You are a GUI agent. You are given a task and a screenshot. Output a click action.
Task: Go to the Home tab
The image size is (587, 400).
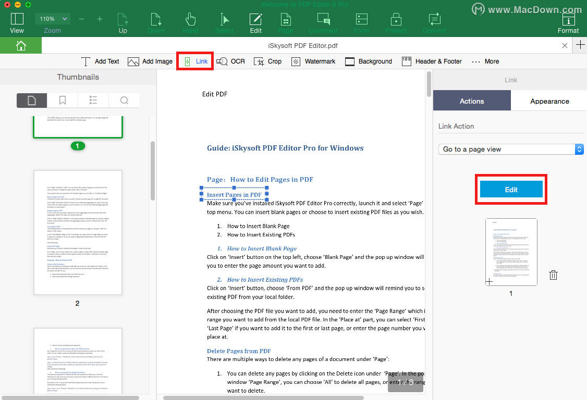pyautogui.click(x=21, y=46)
